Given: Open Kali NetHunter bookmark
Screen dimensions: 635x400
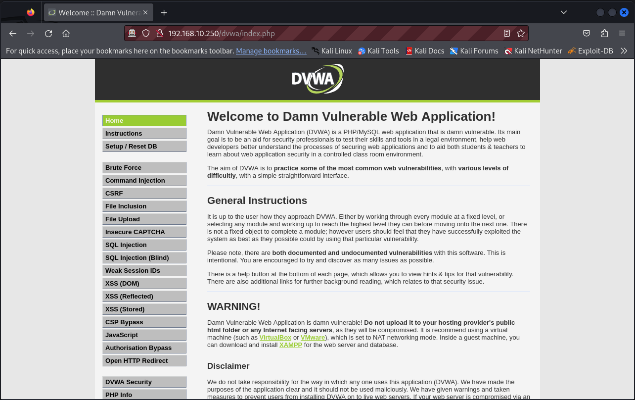Looking at the screenshot, I should click(533, 50).
